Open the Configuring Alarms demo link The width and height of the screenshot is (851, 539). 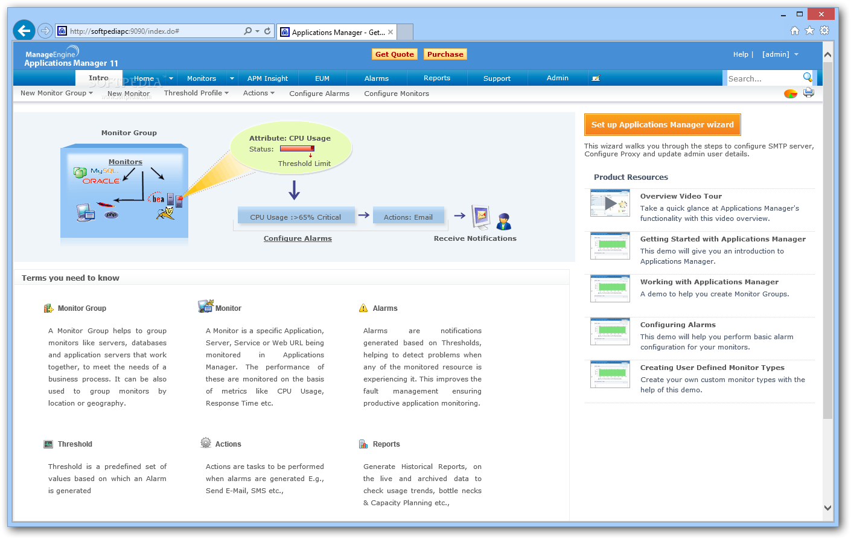click(x=678, y=325)
